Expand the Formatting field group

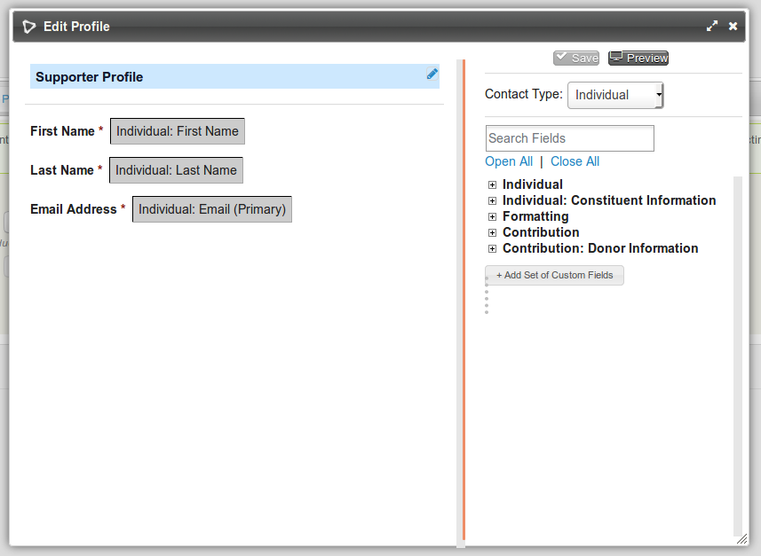pyautogui.click(x=492, y=216)
